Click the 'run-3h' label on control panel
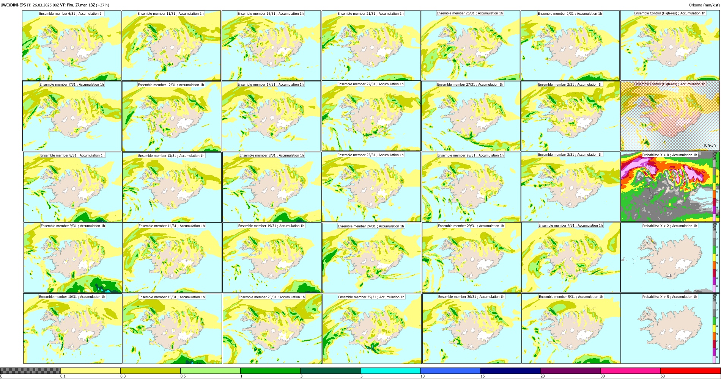 tap(710, 145)
